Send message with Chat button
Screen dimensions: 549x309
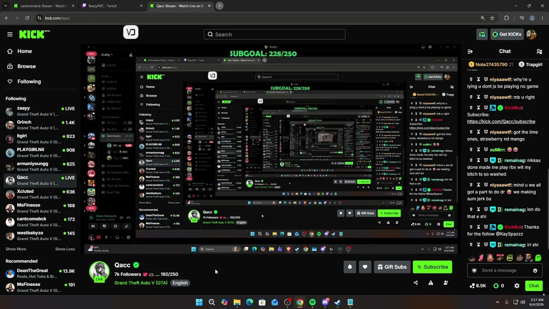coord(534,286)
